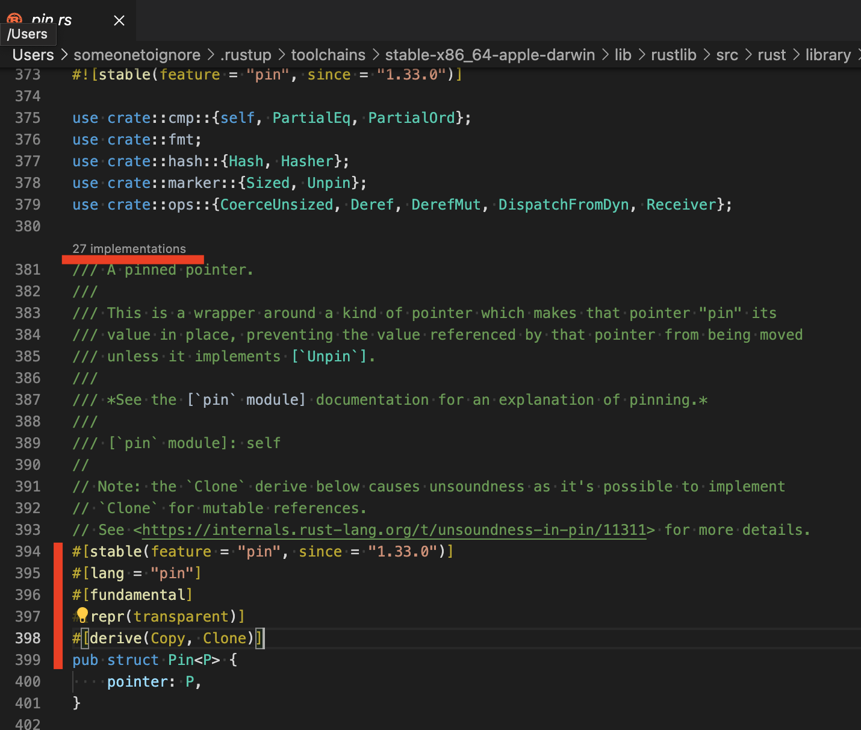Click the rustlib breadcrumb segment
This screenshot has height=730, width=861.
(x=673, y=55)
